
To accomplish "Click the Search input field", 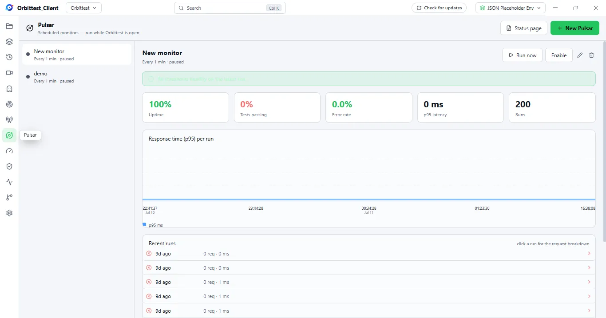I will click(x=230, y=8).
